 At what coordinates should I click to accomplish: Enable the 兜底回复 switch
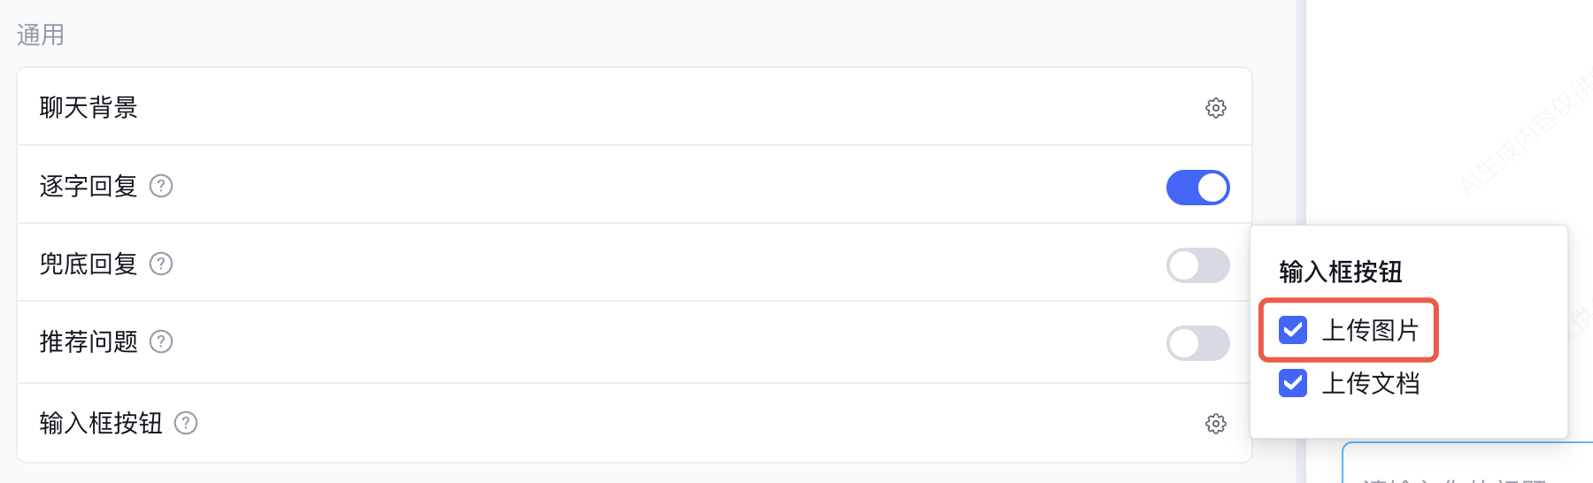[x=1197, y=265]
